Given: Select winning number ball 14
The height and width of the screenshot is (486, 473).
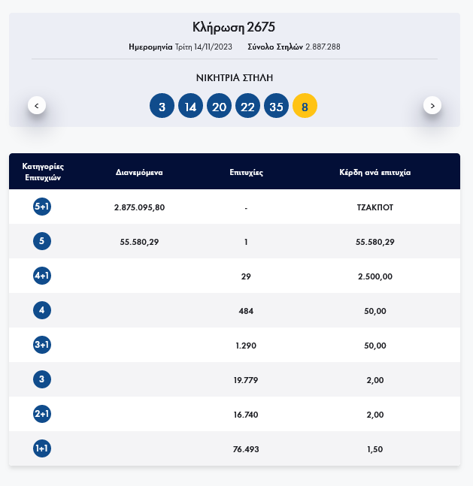Looking at the screenshot, I should (190, 106).
